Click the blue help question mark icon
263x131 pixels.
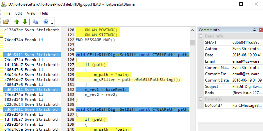coord(46,22)
